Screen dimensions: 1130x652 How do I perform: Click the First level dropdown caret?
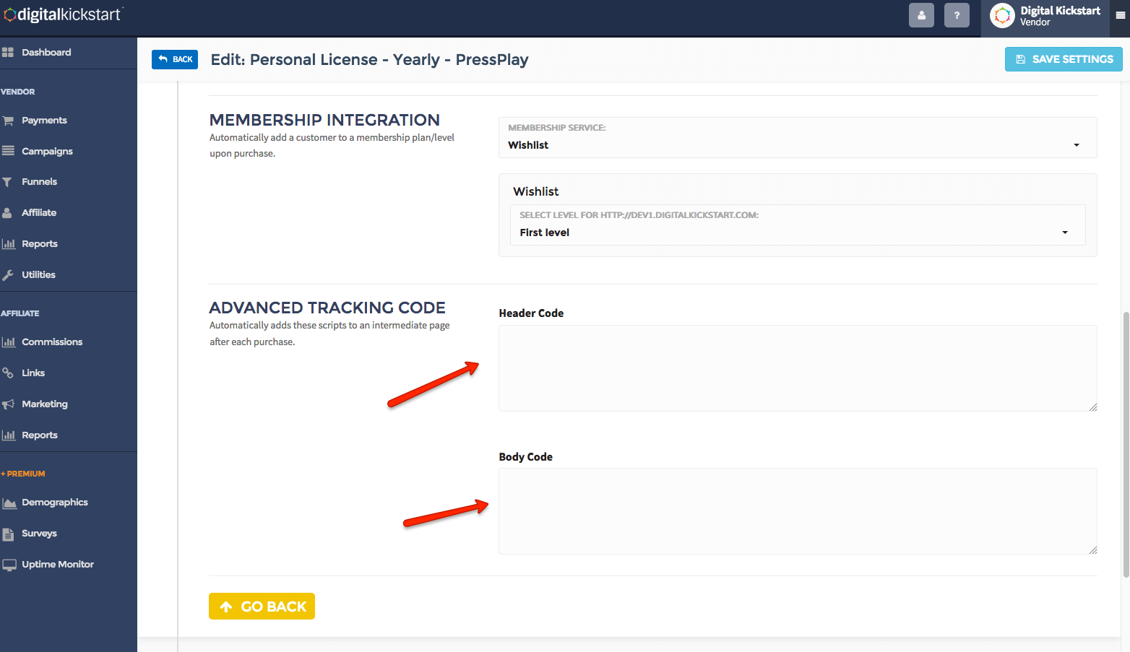pos(1065,232)
